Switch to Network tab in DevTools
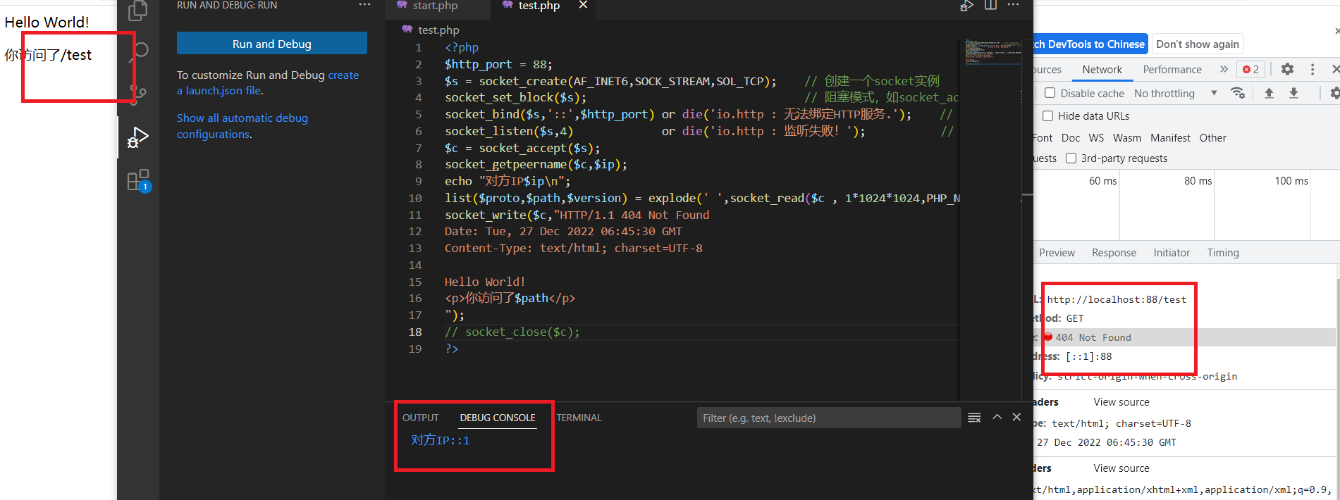Screen dimensions: 1340x500 click(x=1102, y=69)
